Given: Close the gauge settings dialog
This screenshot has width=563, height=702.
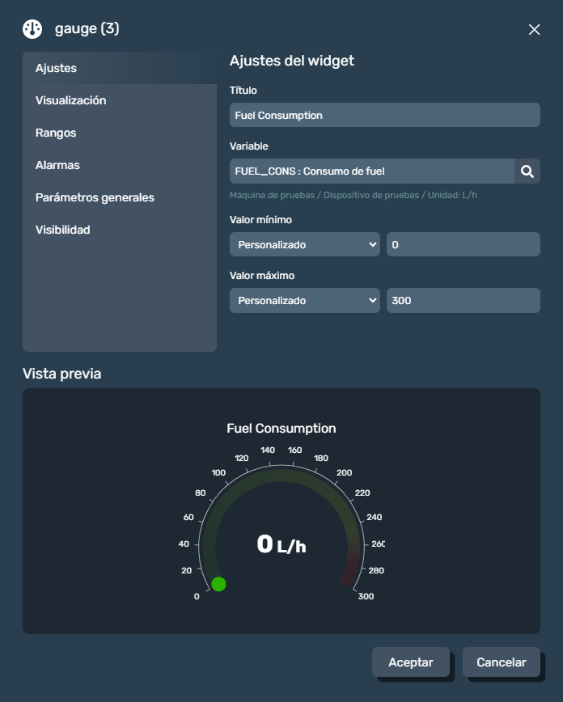Looking at the screenshot, I should click(534, 29).
